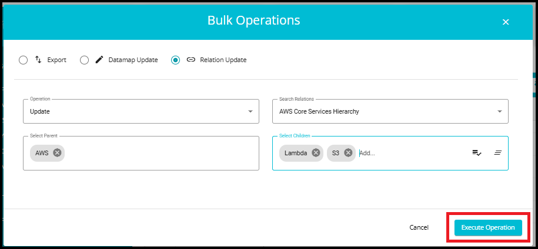Click the Export up-down arrows icon
The width and height of the screenshot is (538, 249).
pos(38,60)
